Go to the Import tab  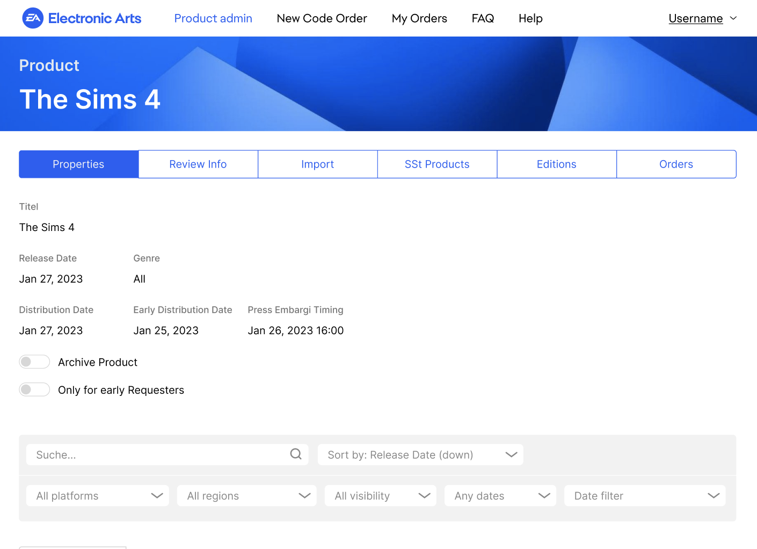click(x=317, y=164)
